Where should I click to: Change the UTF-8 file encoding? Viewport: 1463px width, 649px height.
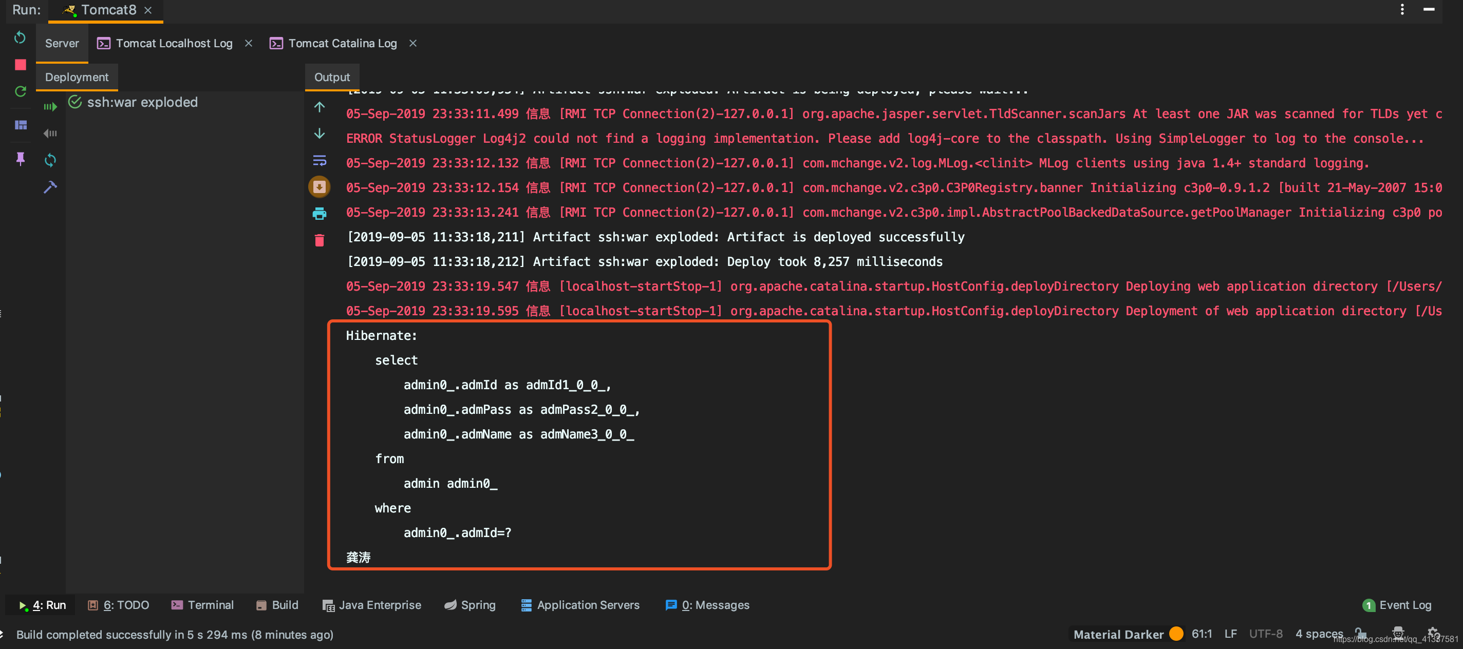pos(1266,634)
